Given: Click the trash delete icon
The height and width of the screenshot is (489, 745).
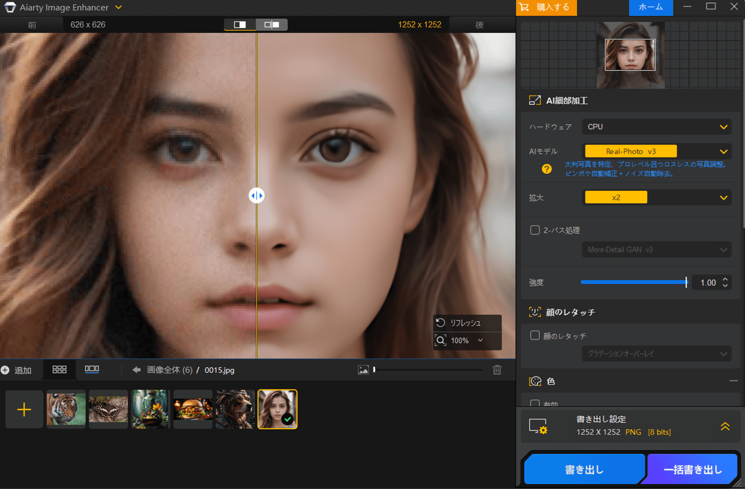Looking at the screenshot, I should 497,370.
